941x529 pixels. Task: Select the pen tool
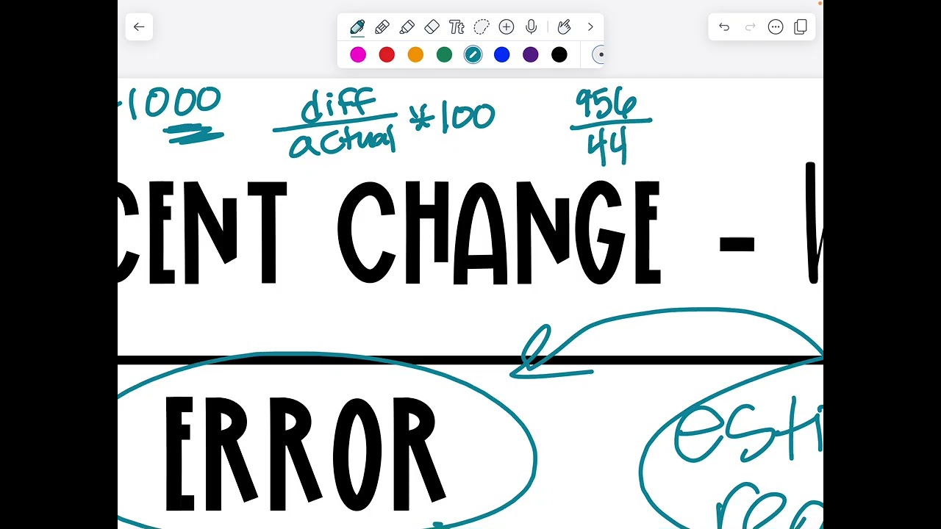click(357, 27)
